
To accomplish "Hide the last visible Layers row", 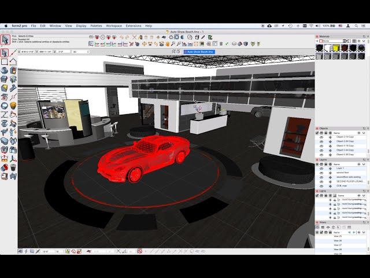I will tap(321, 186).
